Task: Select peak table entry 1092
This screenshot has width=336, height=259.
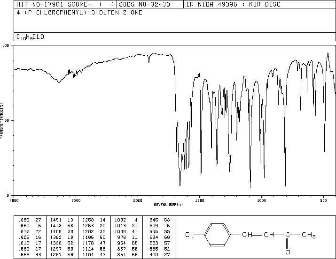Action: (x=126, y=220)
